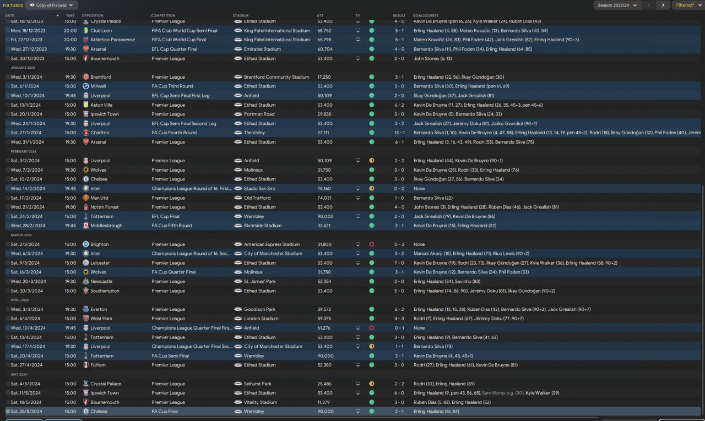
Task: Open the Brentford Community Stadium link
Action: point(276,77)
